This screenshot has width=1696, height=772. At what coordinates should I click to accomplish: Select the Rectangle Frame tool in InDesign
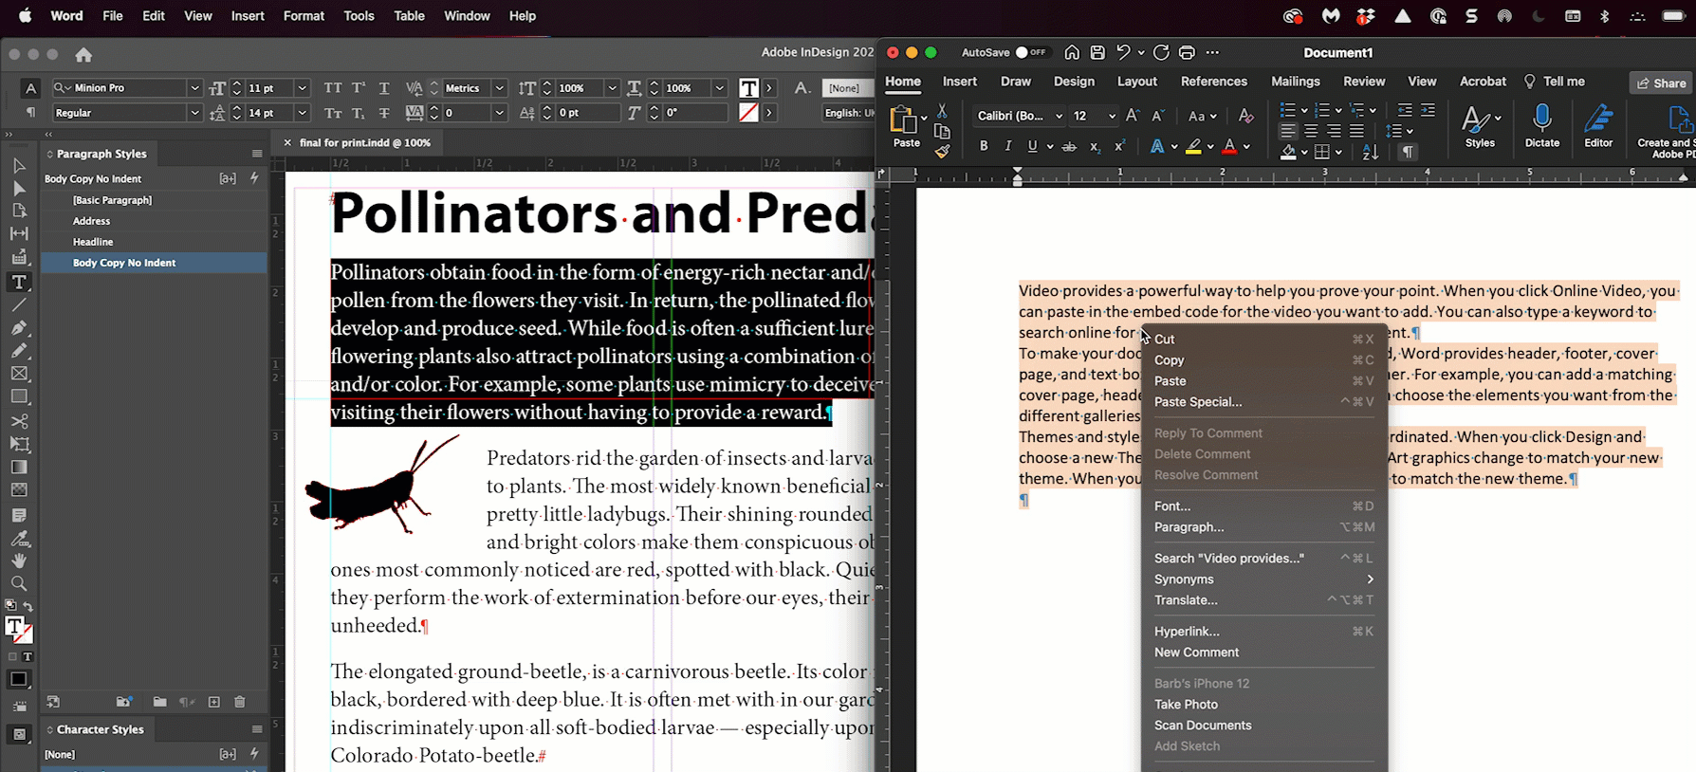19,374
